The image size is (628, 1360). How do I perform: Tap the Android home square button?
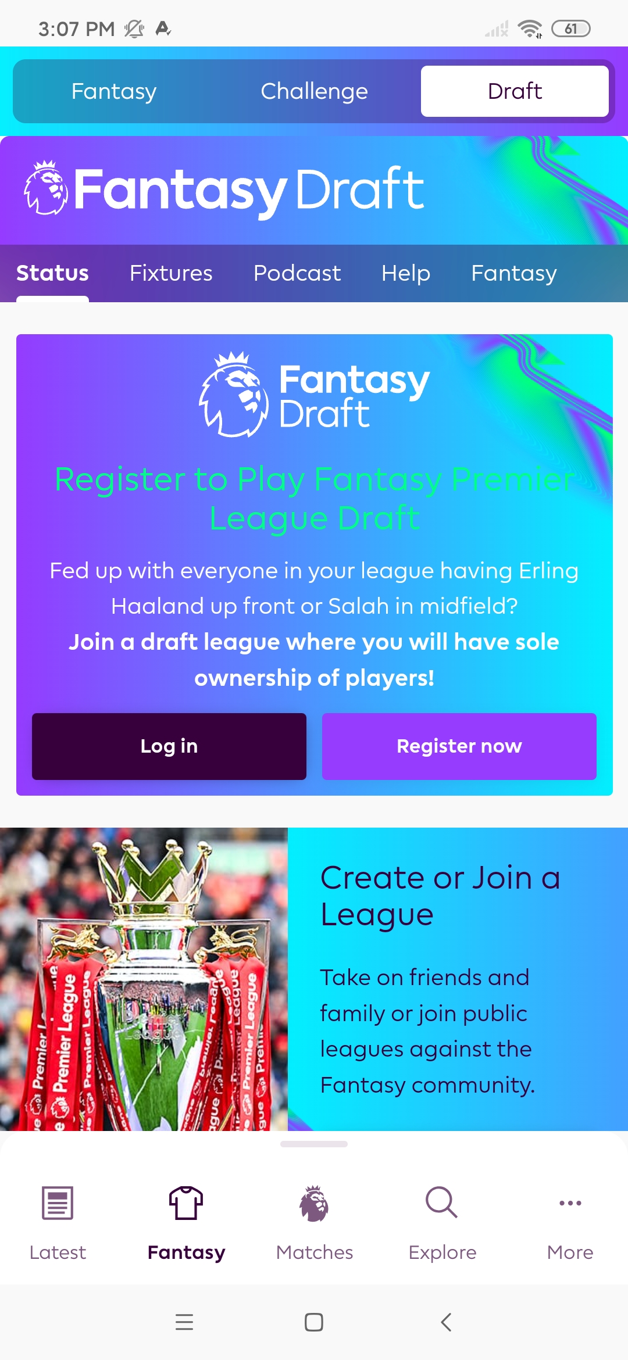click(x=314, y=1322)
